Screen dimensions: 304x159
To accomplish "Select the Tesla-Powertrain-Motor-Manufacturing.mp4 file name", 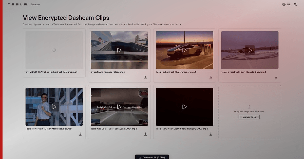I will [49, 129].
